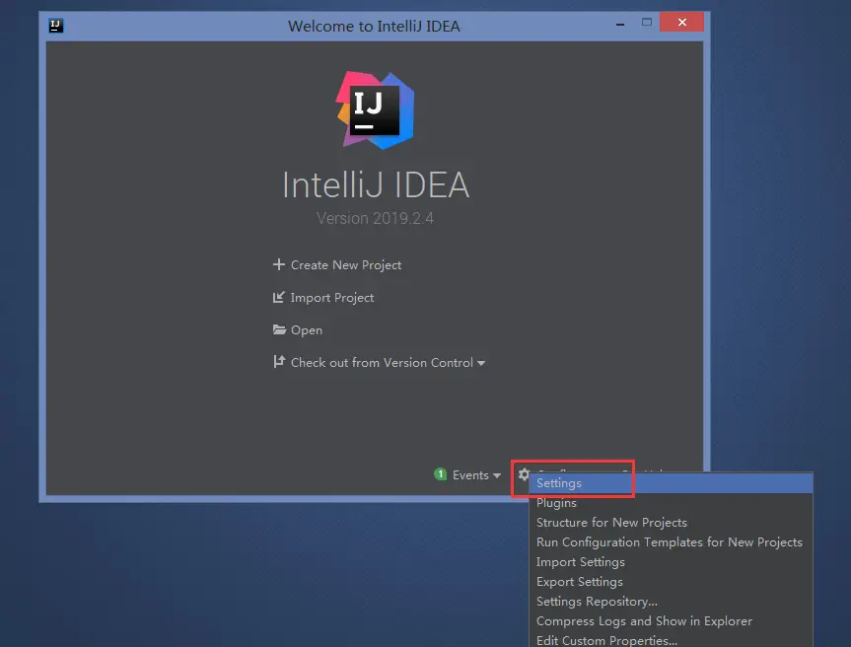Click the Configure gear icon
The height and width of the screenshot is (647, 851).
(x=524, y=473)
